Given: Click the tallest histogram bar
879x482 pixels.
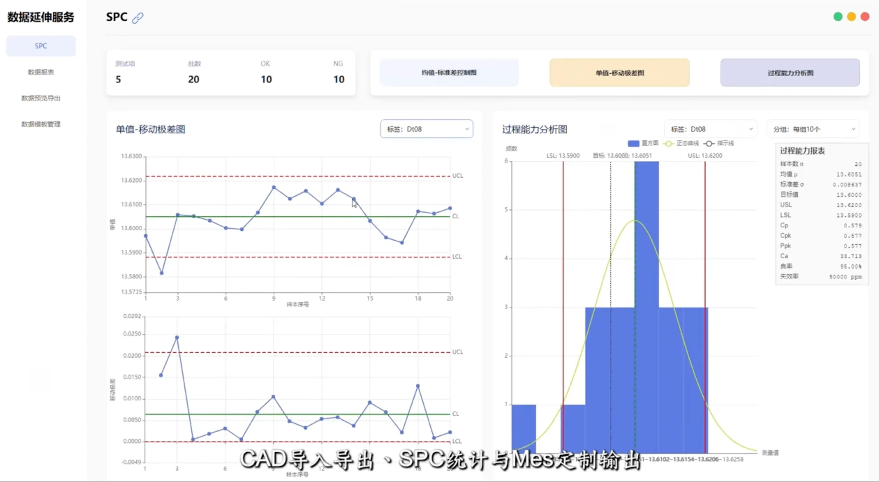Looking at the screenshot, I should (647, 307).
